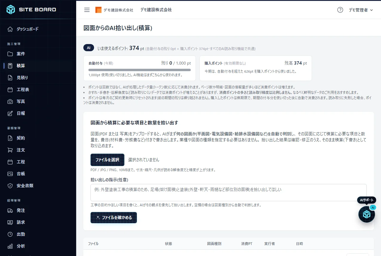Click the 選択されていません file status text
The height and width of the screenshot is (256, 381).
coord(143,160)
